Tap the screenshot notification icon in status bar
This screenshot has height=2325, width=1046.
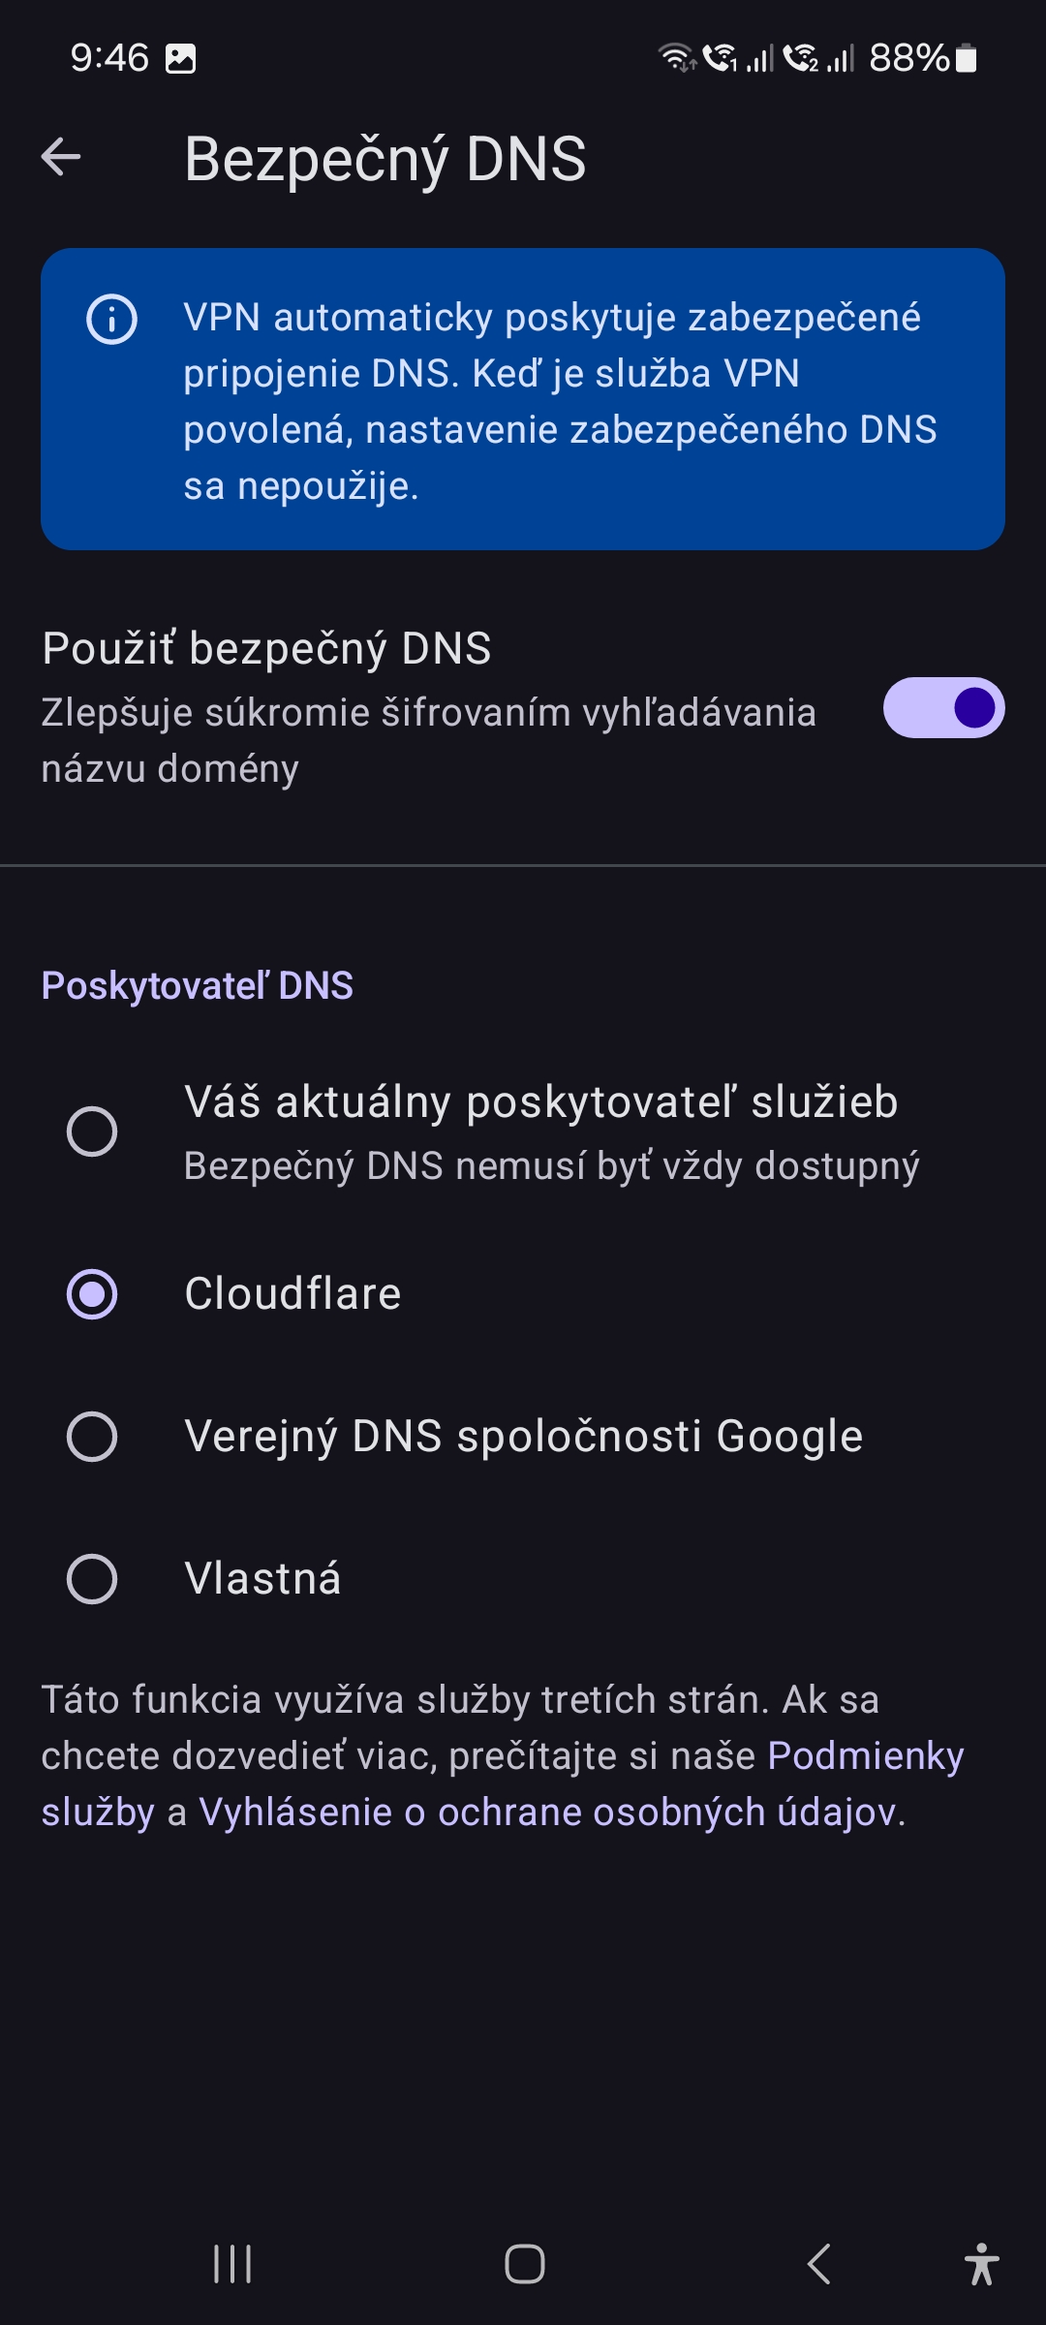(181, 58)
